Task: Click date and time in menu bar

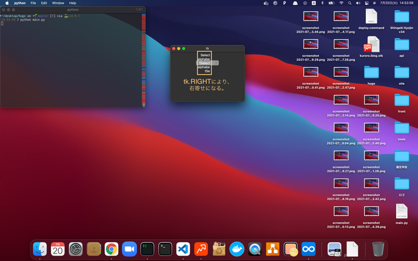Action: pos(397,3)
